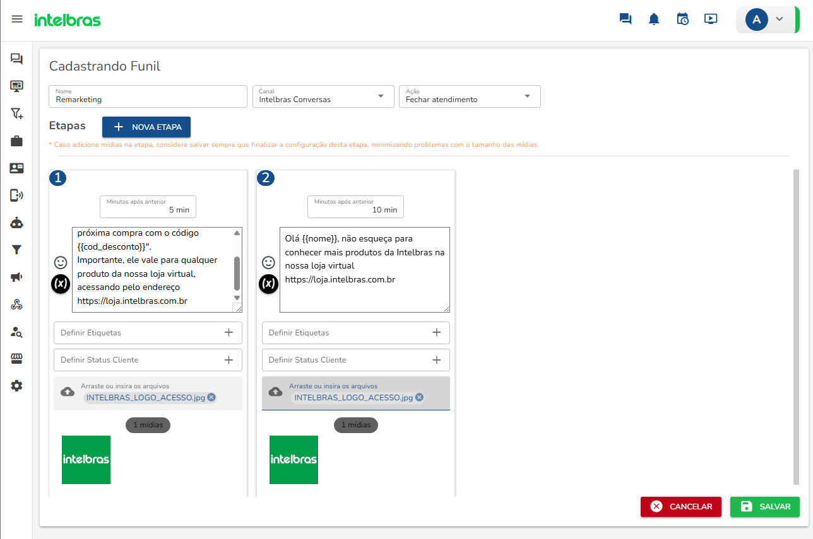The height and width of the screenshot is (539, 813).
Task: Open the hamburger menu next to the Intelbras logo
Action: click(x=17, y=20)
